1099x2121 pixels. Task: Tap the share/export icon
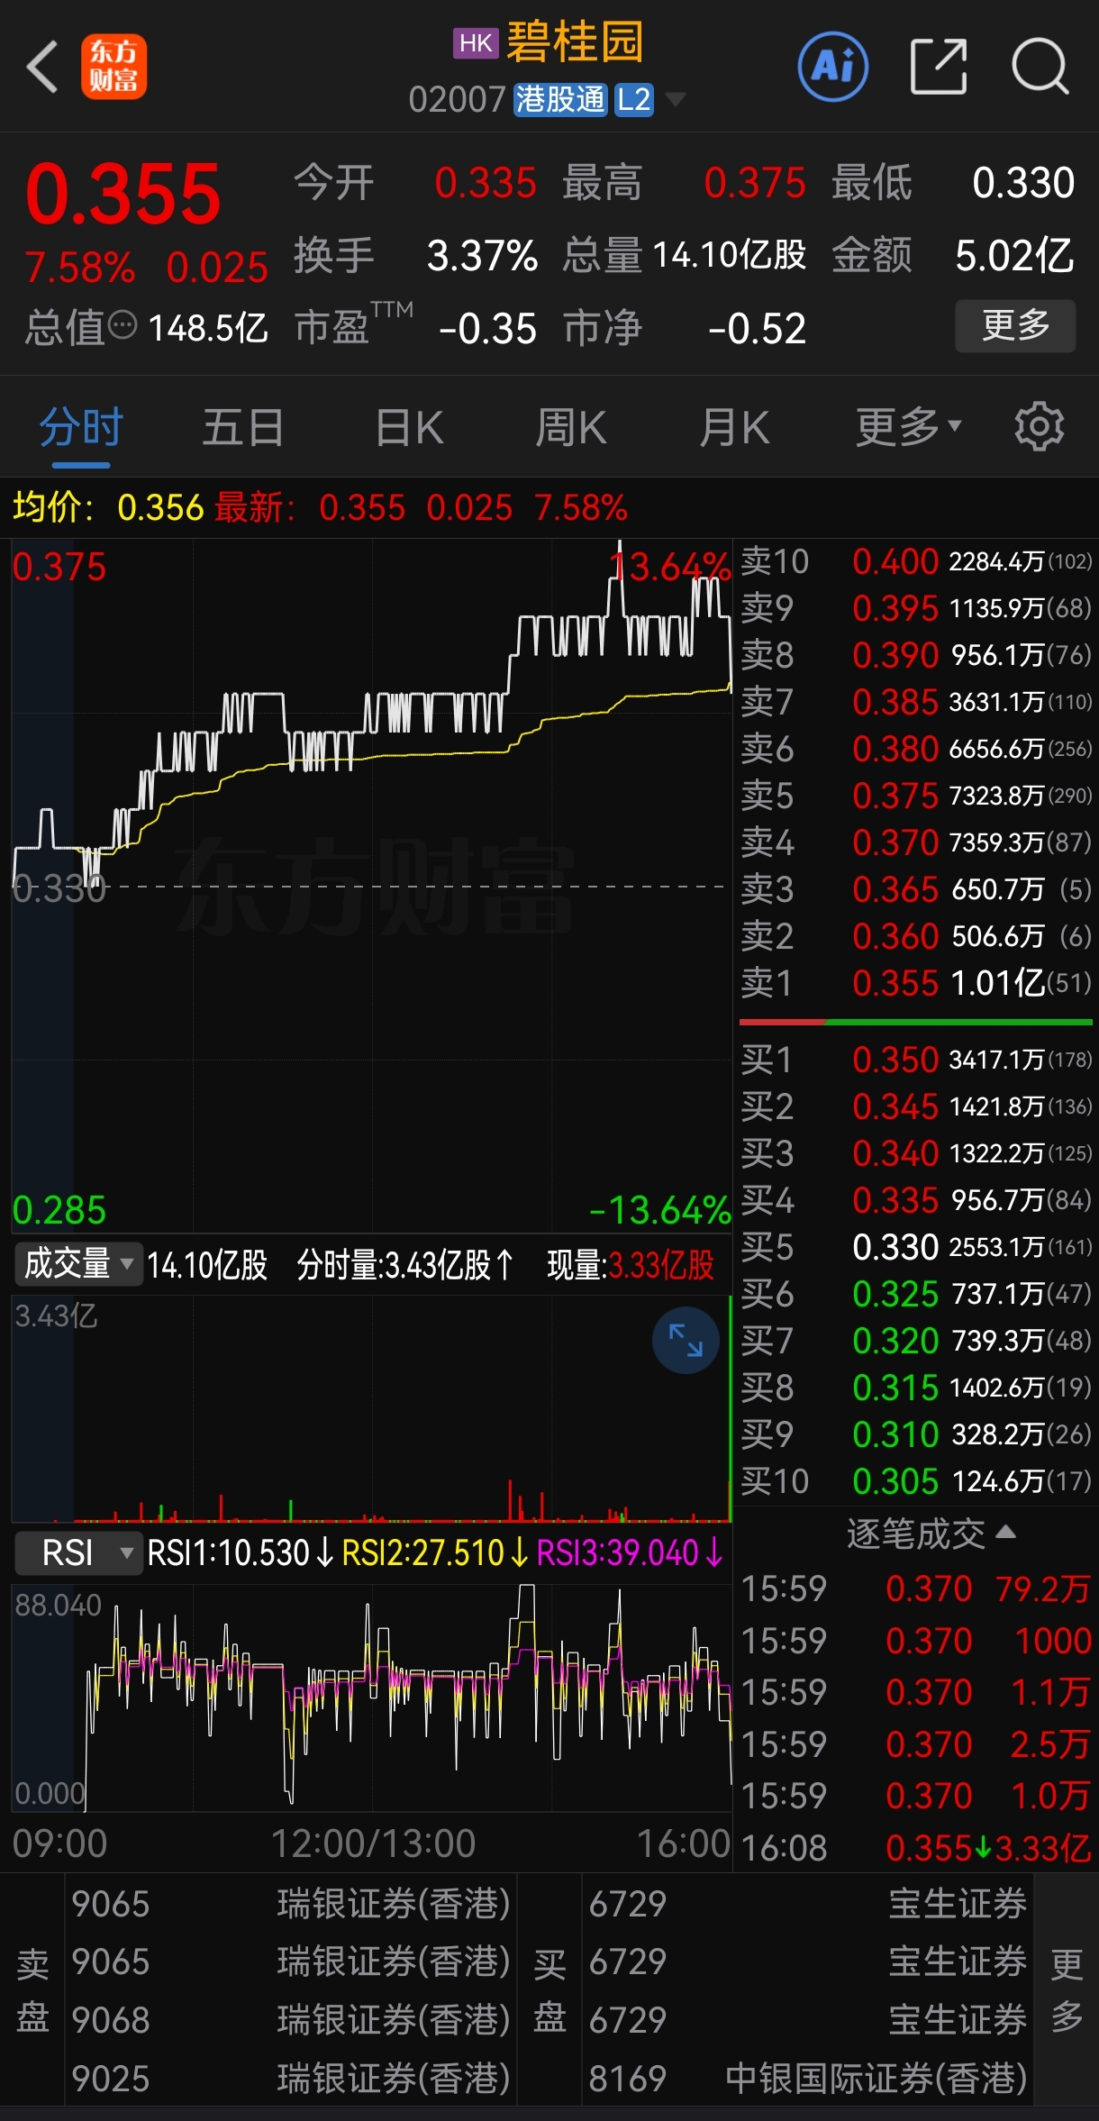point(939,67)
